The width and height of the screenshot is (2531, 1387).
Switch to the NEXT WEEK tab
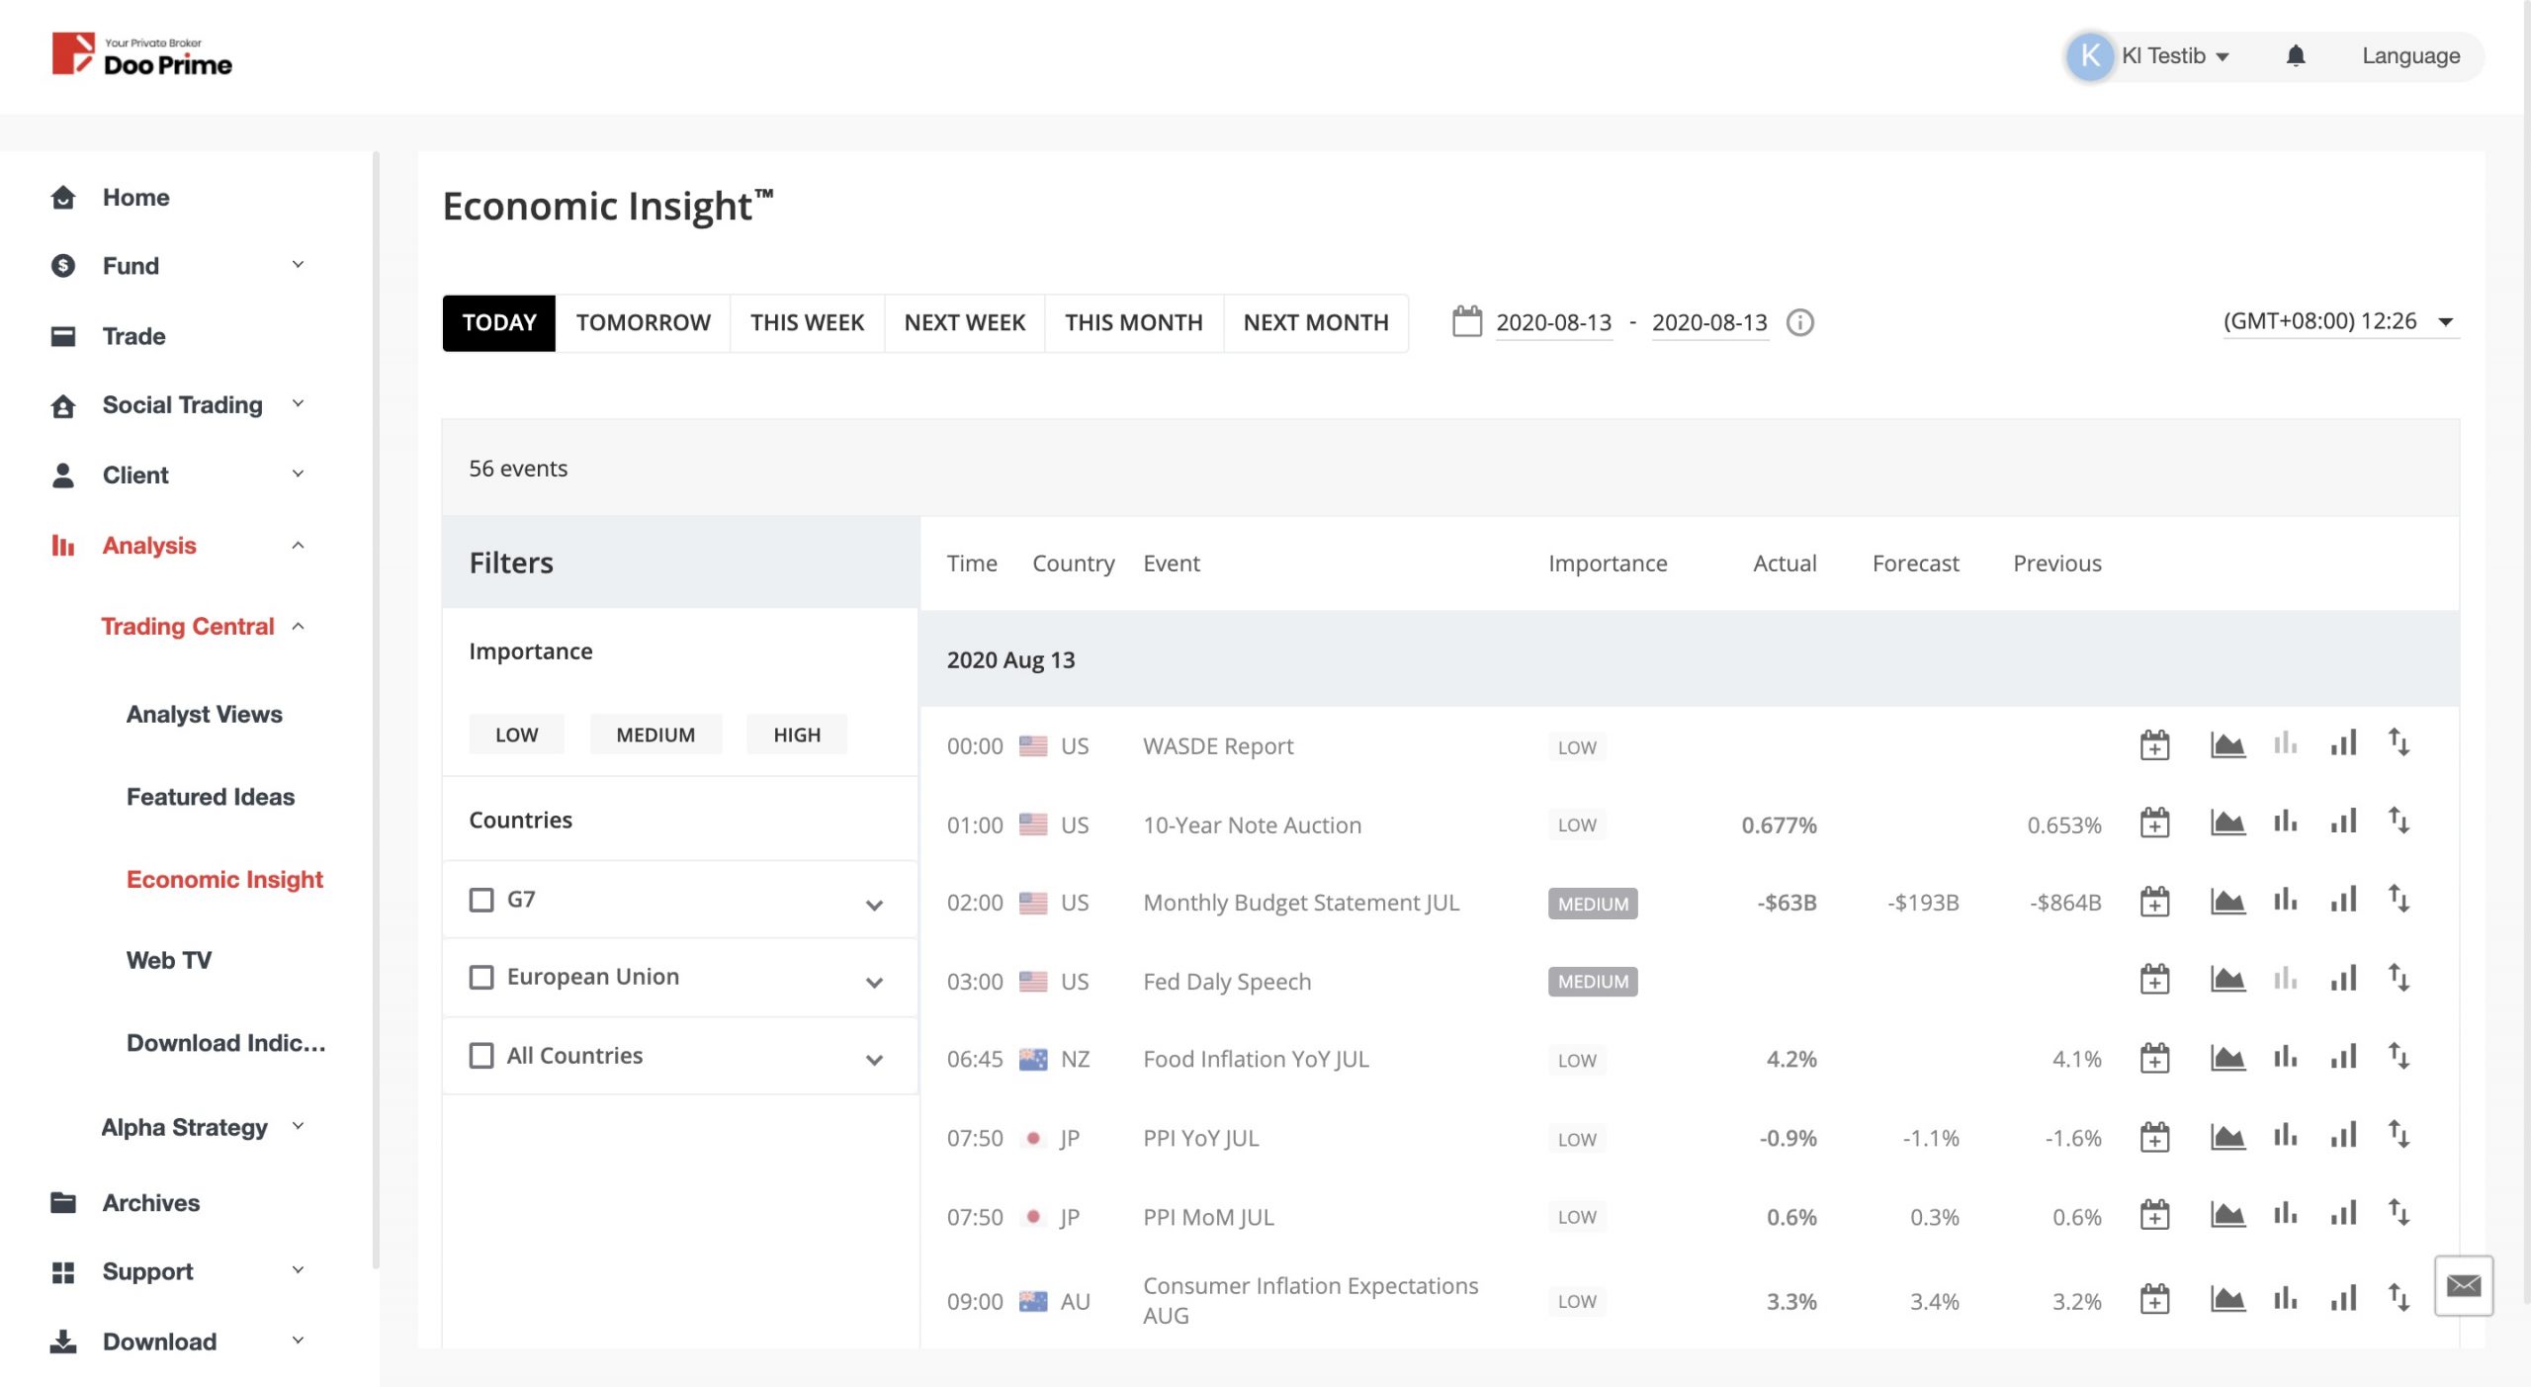coord(964,322)
